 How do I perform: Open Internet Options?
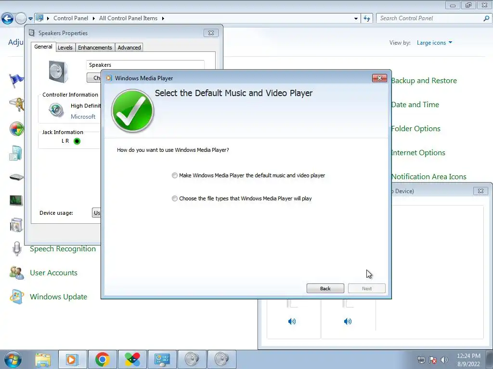click(418, 152)
